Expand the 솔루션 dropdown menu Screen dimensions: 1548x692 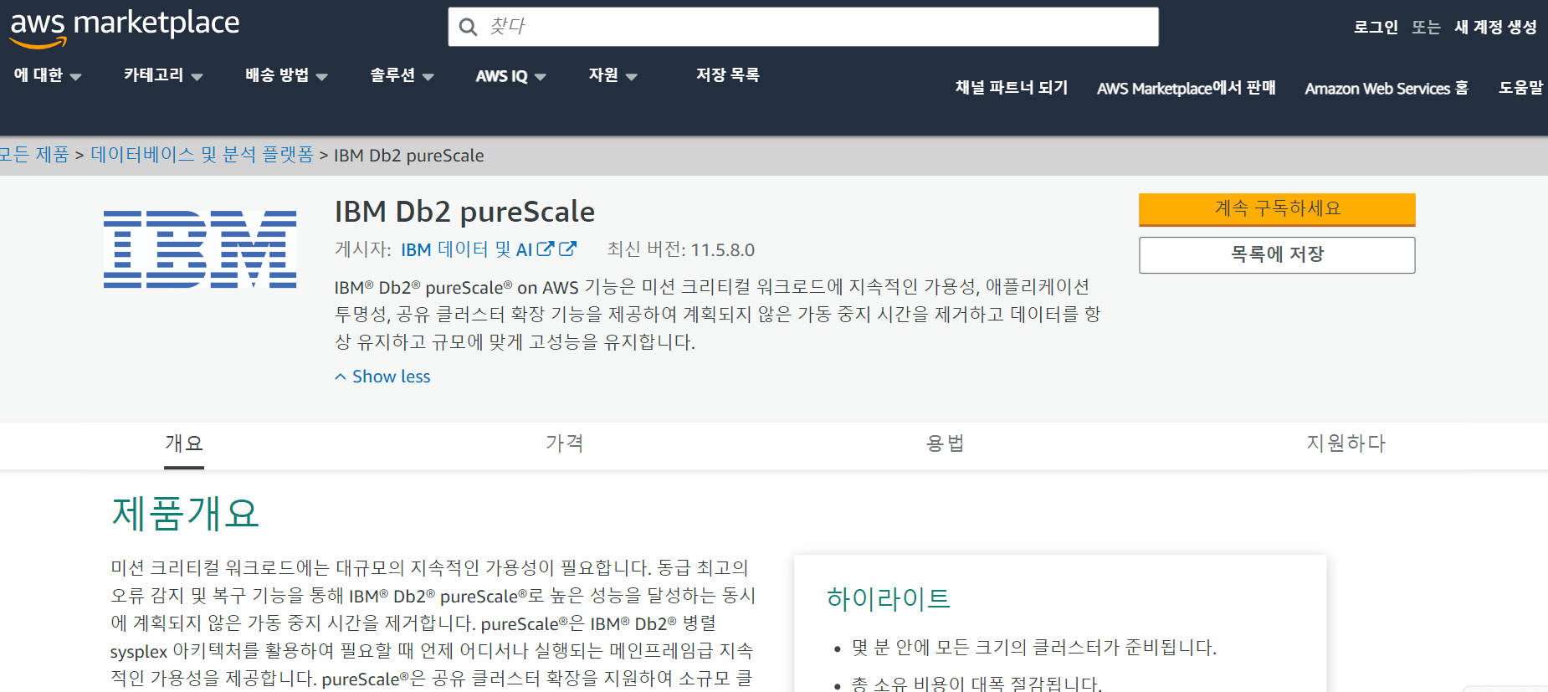[x=402, y=75]
